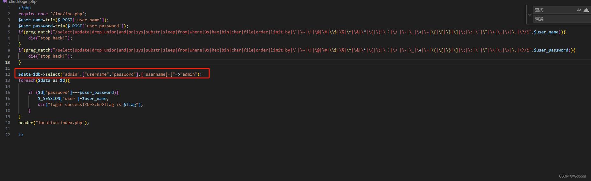Screen dimensions: 591x181
Task: Click the PHP elephant icon on the tab
Action: [x=5, y=2]
